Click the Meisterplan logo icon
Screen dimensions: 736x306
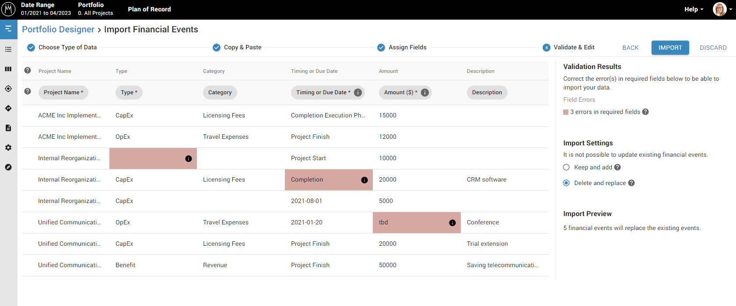[8, 9]
